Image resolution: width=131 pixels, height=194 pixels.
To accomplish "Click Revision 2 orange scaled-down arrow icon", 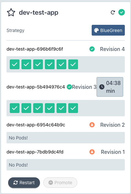I will pos(92,125).
